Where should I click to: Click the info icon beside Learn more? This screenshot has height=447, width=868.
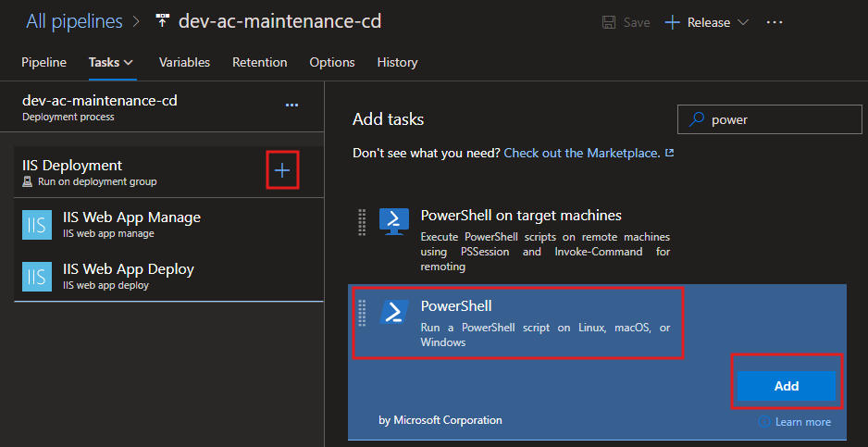(x=764, y=422)
